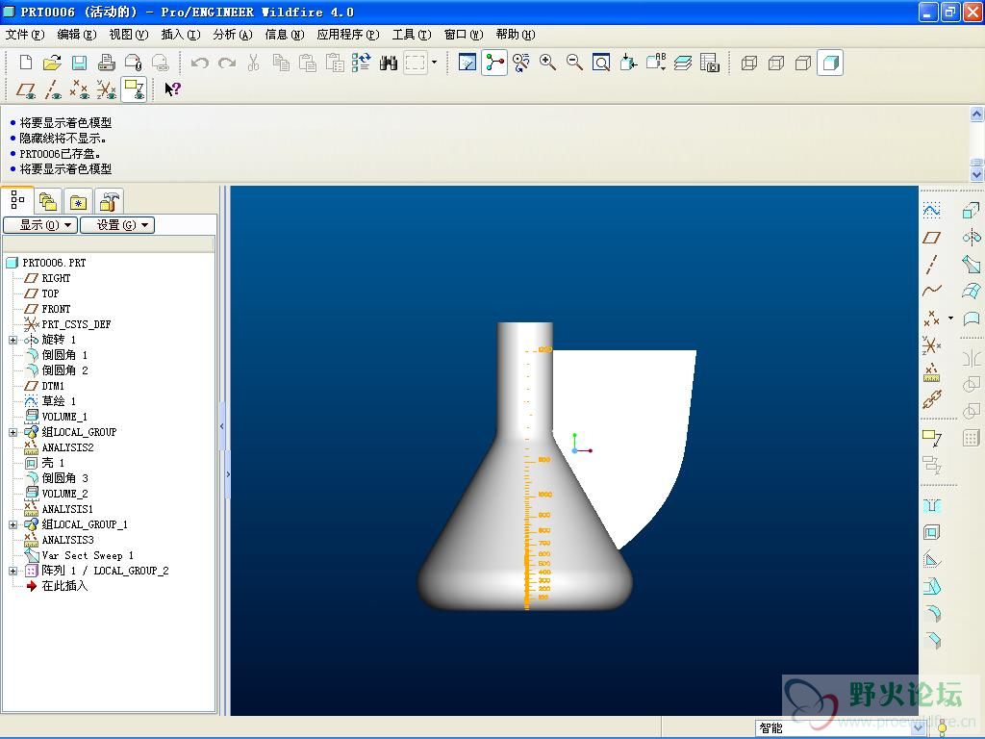
Task: Create a new file with the New icon
Action: point(26,63)
